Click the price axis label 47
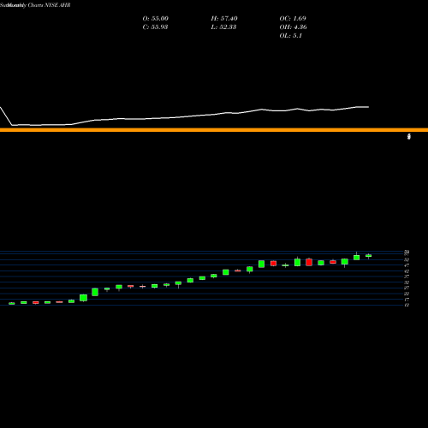 pos(407,265)
